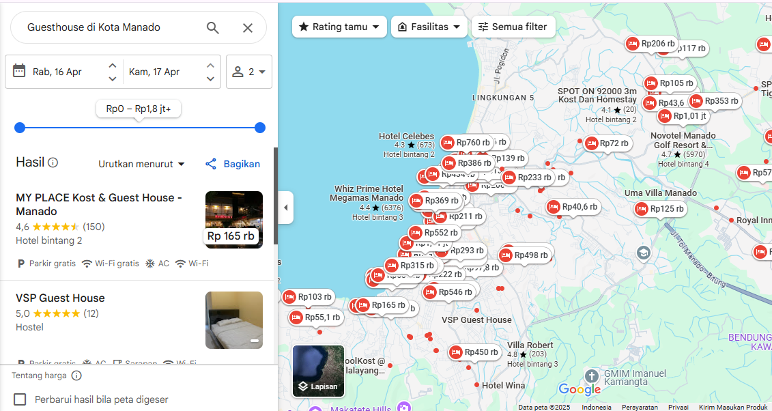Click the Novotel Manado Golf Resort label
772x411 pixels.
pyautogui.click(x=683, y=140)
